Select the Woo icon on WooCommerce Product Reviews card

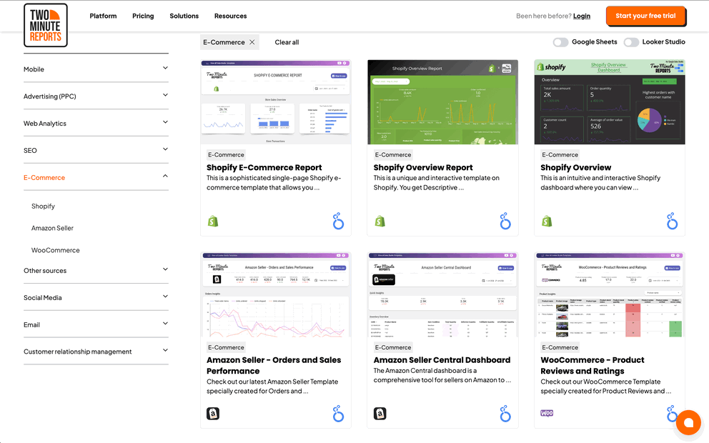(547, 412)
